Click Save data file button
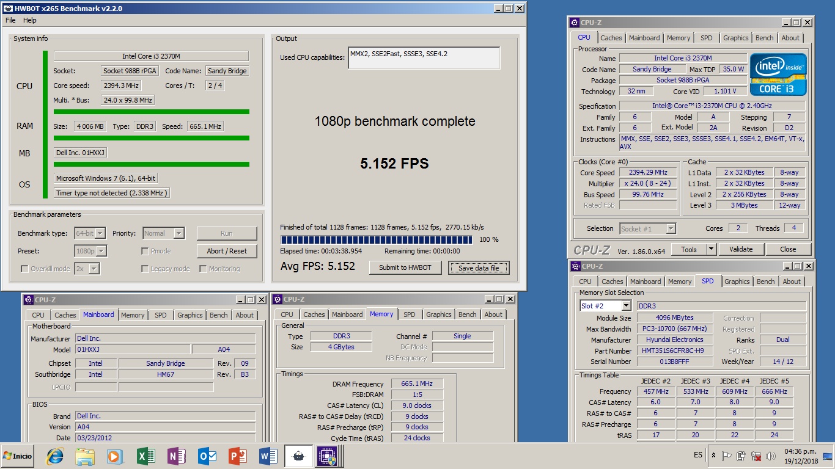The height and width of the screenshot is (469, 835). [479, 267]
